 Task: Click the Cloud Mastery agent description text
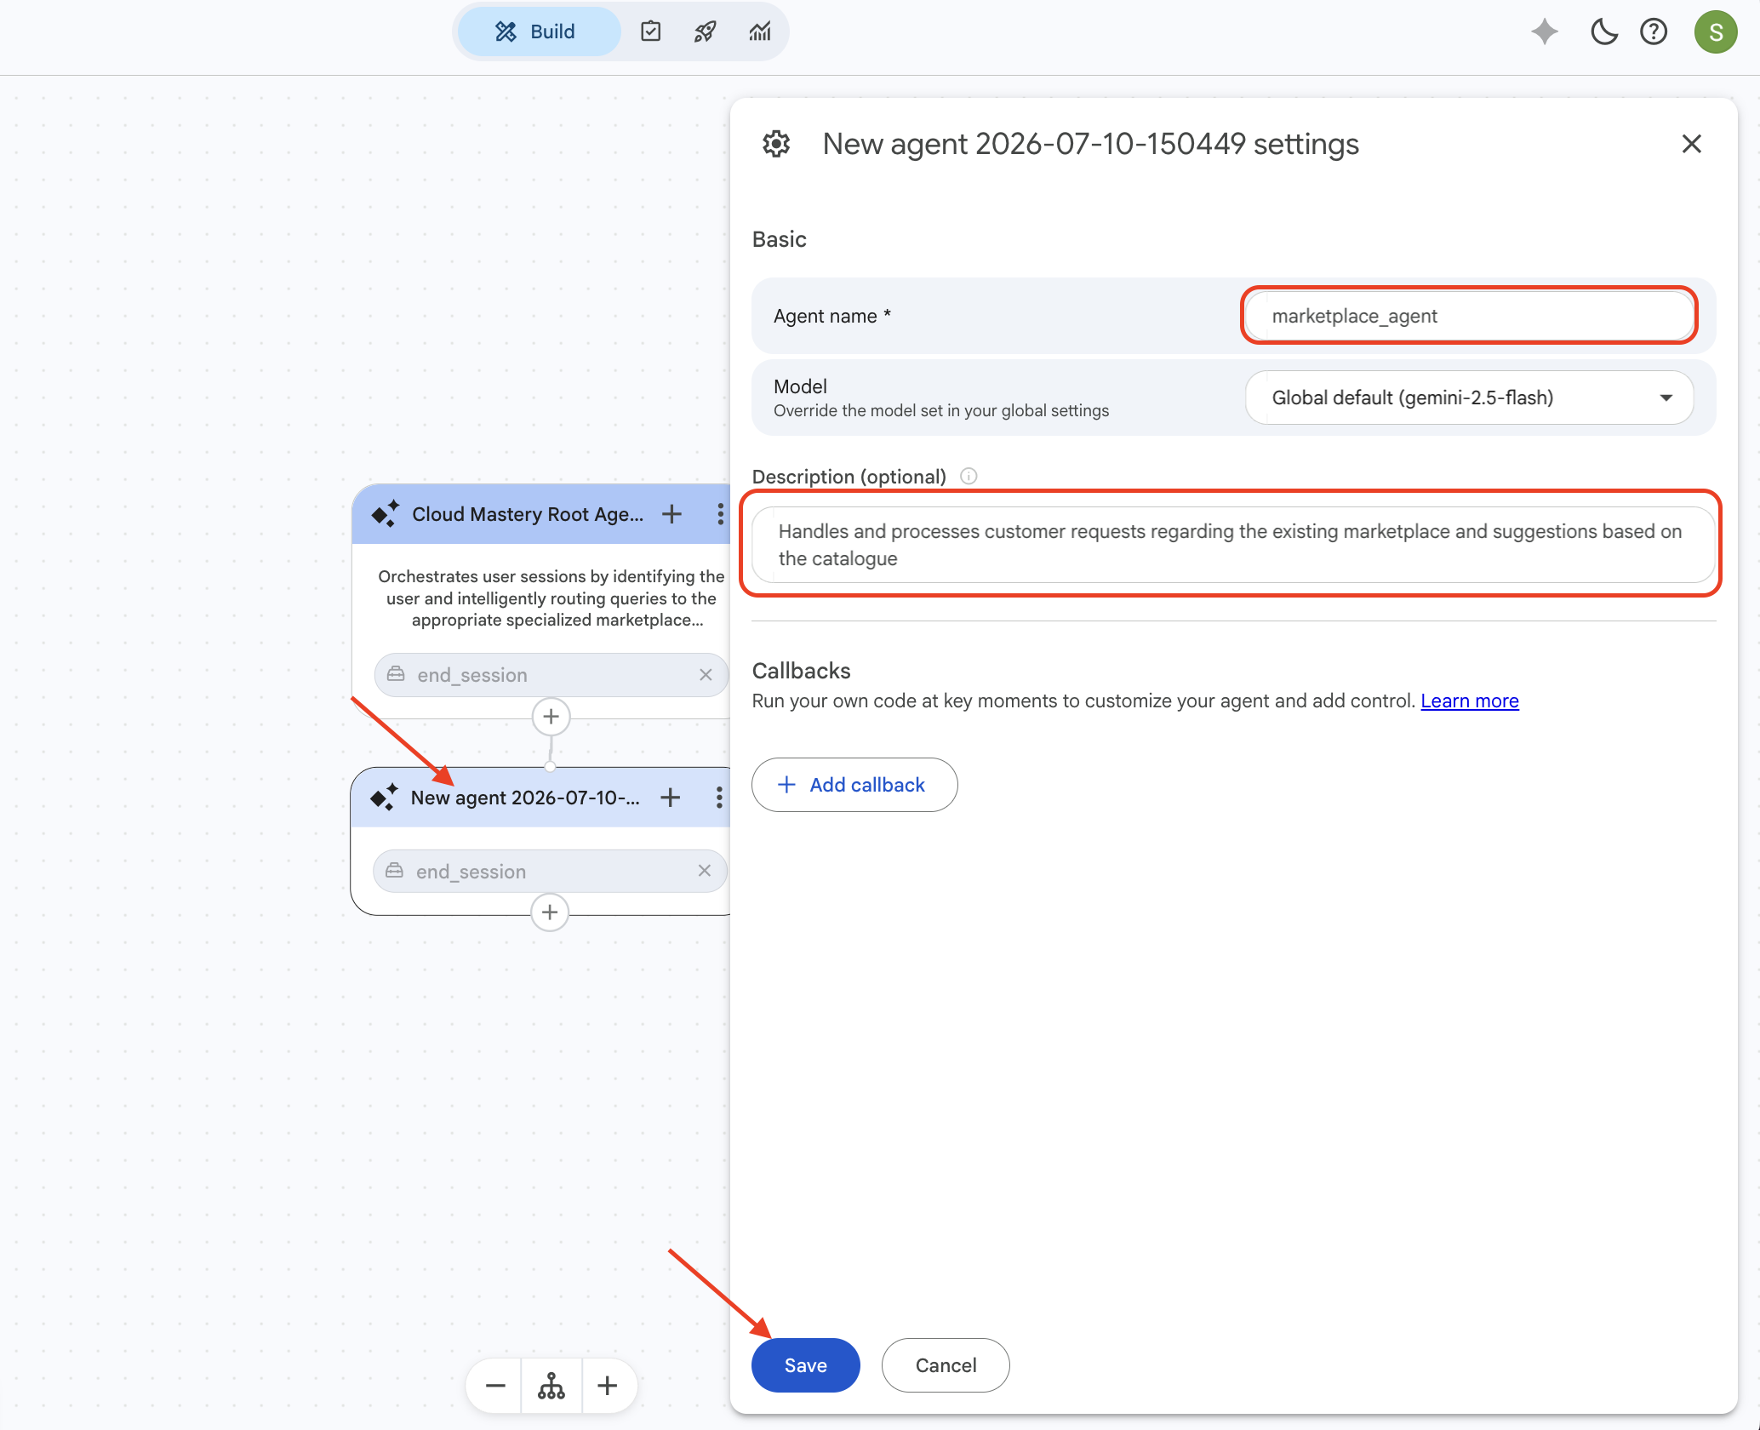(551, 598)
